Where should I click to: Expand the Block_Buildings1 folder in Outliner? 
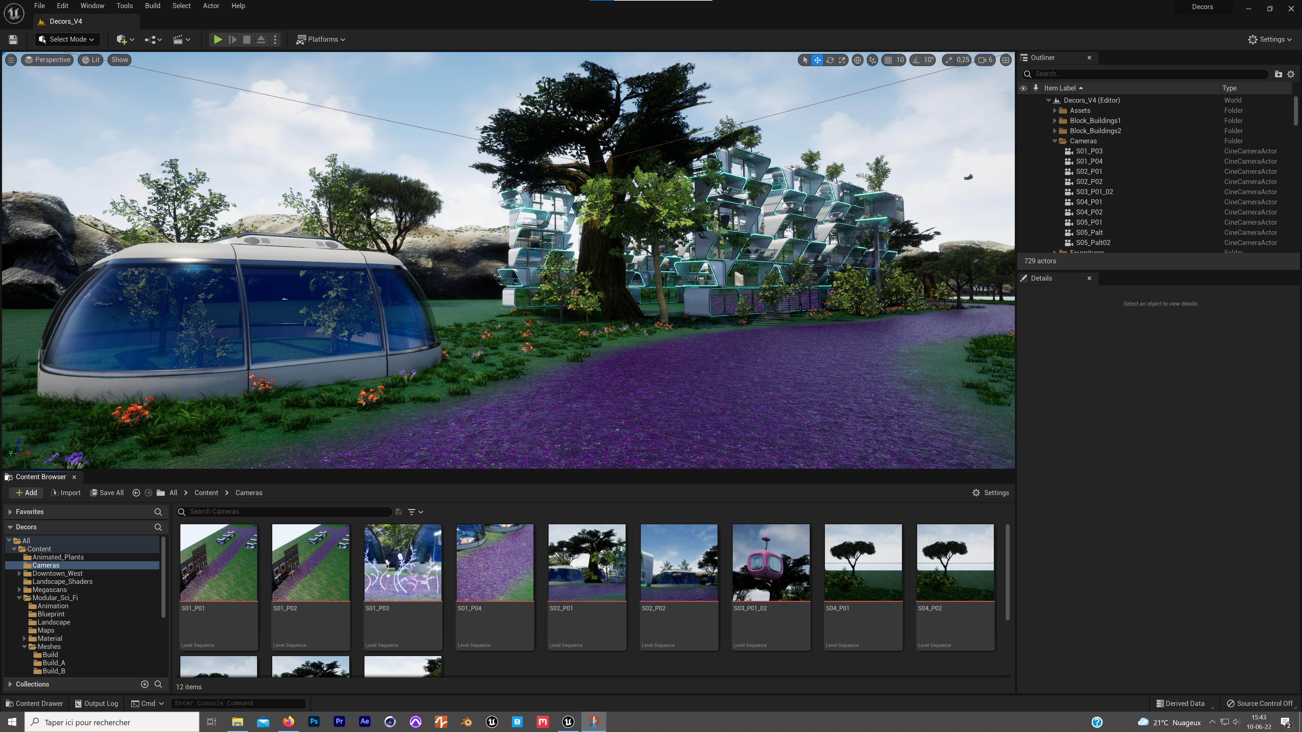(1054, 121)
